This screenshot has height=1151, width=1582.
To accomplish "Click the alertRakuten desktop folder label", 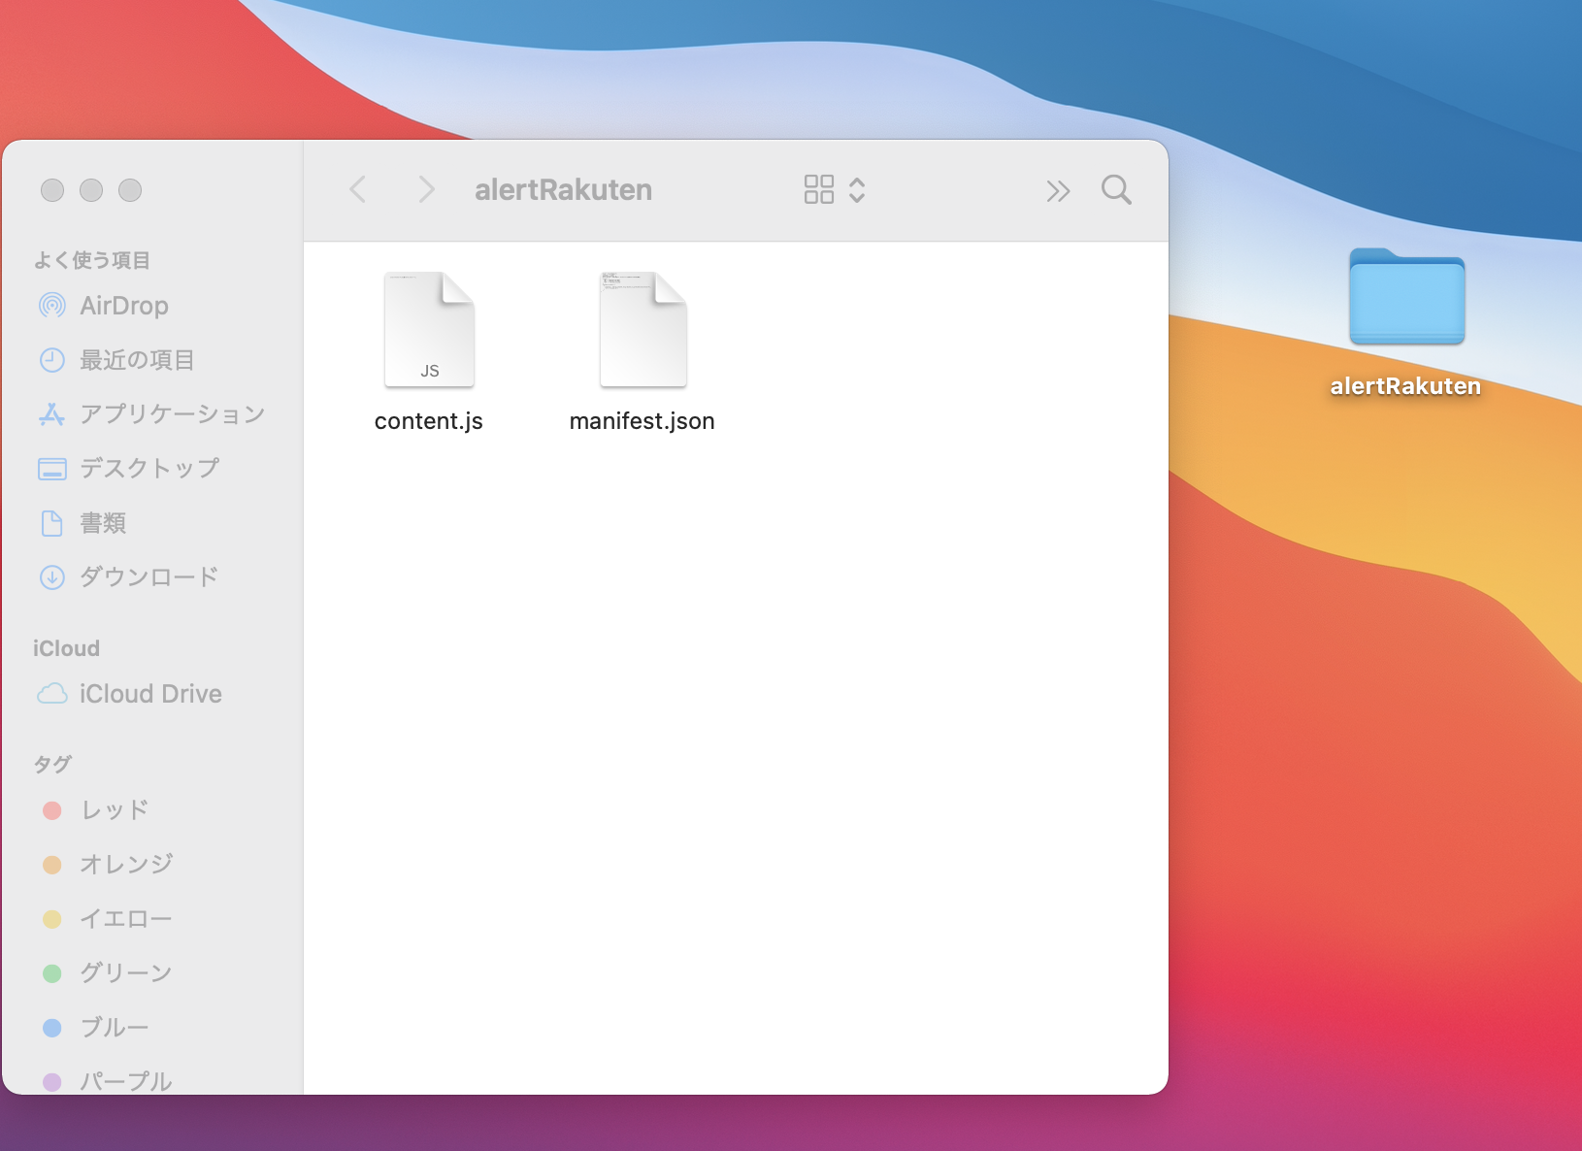I will coord(1405,386).
